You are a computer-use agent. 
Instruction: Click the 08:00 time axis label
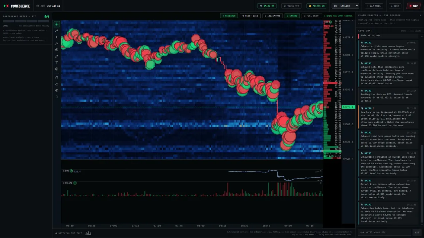tap(201, 226)
